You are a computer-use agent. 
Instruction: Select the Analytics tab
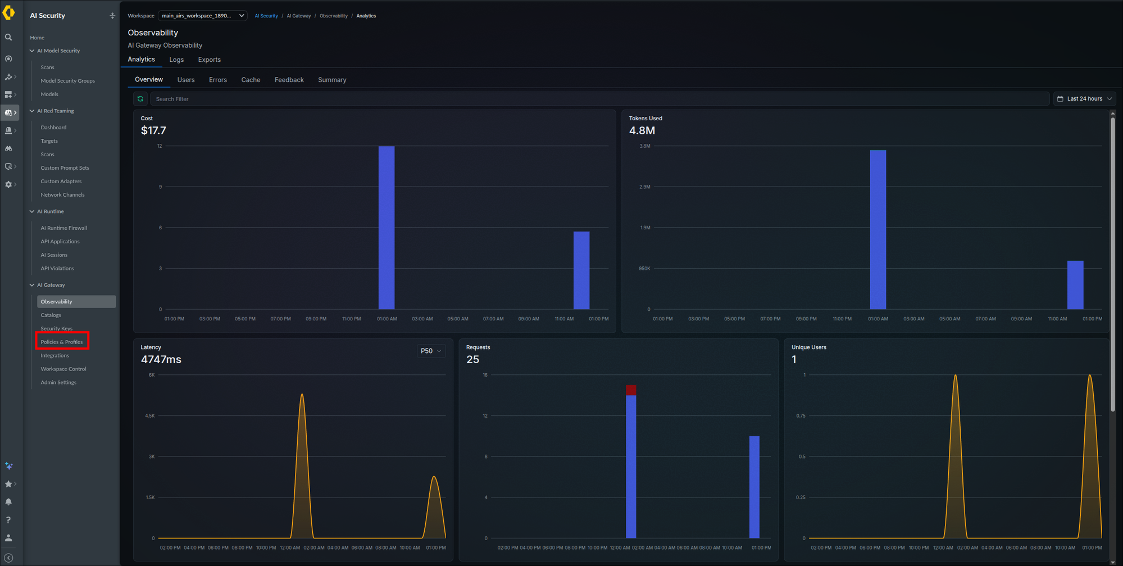141,60
